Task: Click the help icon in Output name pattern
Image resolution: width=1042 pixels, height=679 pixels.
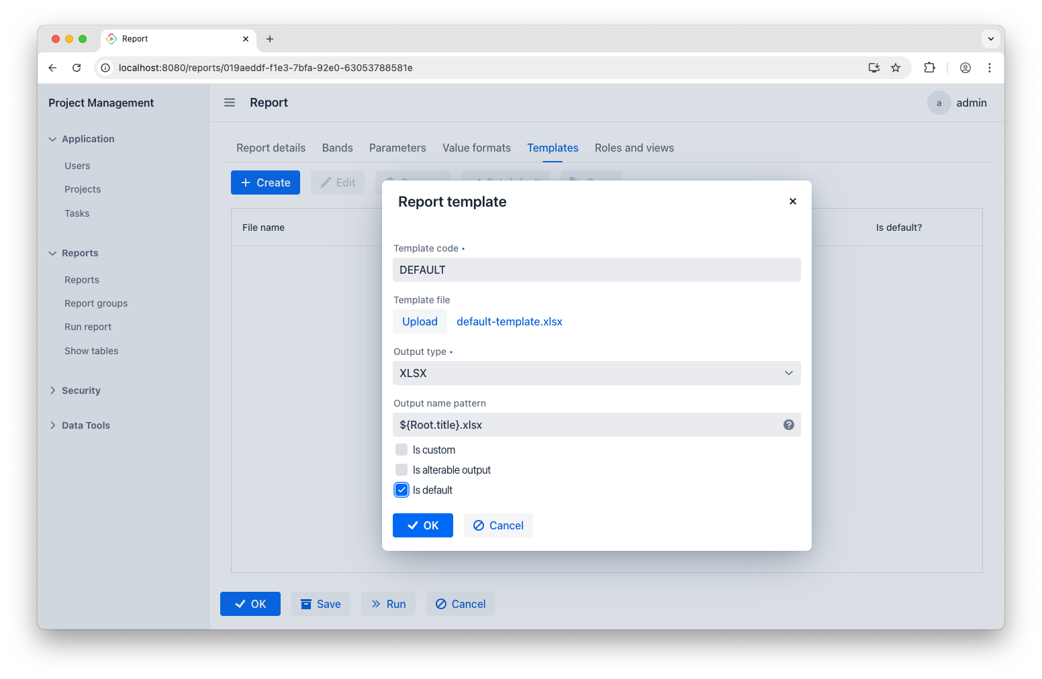Action: pos(788,425)
